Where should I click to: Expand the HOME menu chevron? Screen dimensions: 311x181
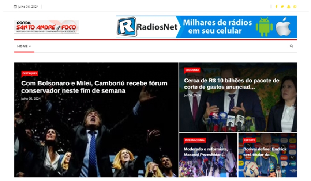[x=30, y=46]
